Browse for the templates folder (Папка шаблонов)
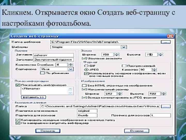 [x=166, y=42]
